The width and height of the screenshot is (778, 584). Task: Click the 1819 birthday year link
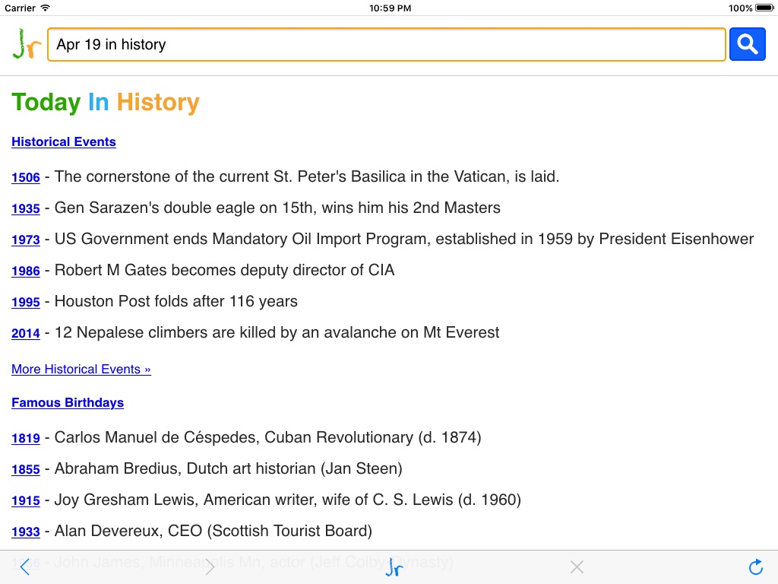[26, 438]
